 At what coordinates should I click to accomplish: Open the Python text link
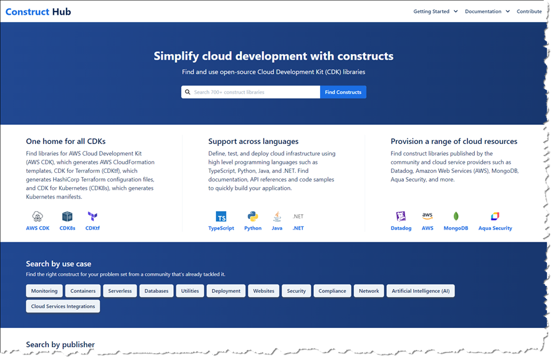(x=253, y=228)
